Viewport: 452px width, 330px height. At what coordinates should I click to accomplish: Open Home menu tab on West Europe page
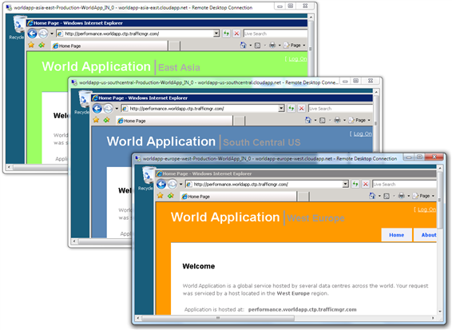pyautogui.click(x=396, y=235)
